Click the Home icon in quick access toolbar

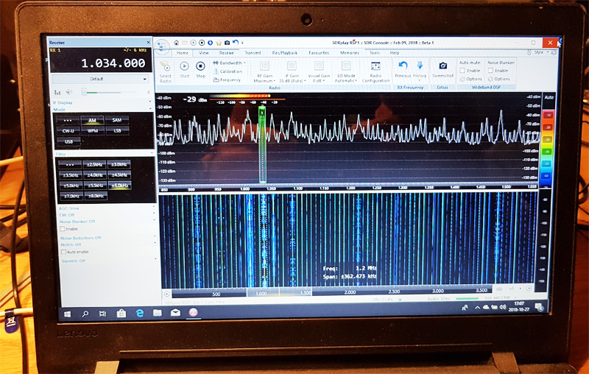(x=176, y=43)
